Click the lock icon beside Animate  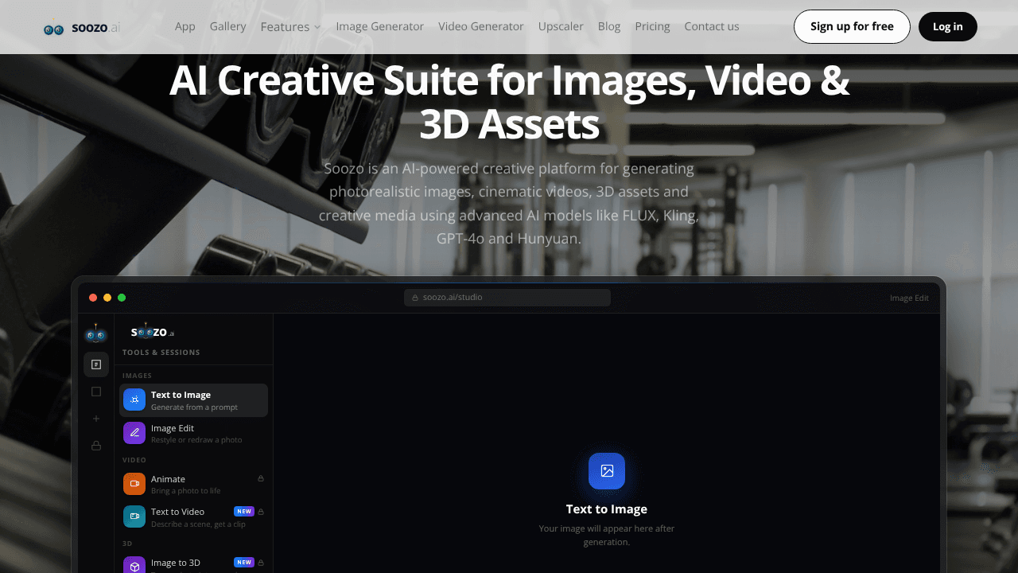point(261,478)
